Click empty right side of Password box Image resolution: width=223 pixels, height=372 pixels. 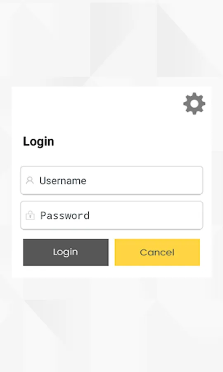[154, 215]
